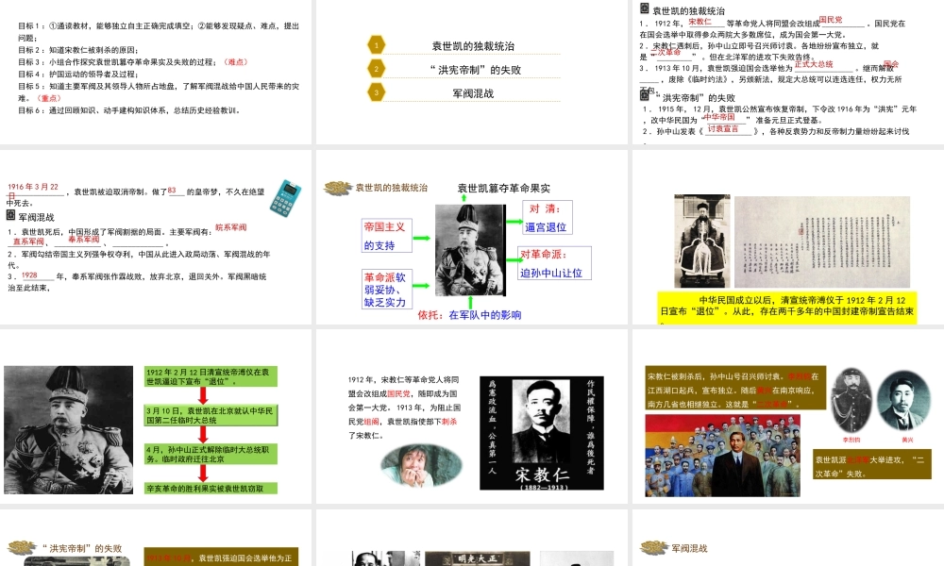The height and width of the screenshot is (566, 944).
Task: Click the 依托：在军队中的影响 caption
Action: click(x=469, y=314)
